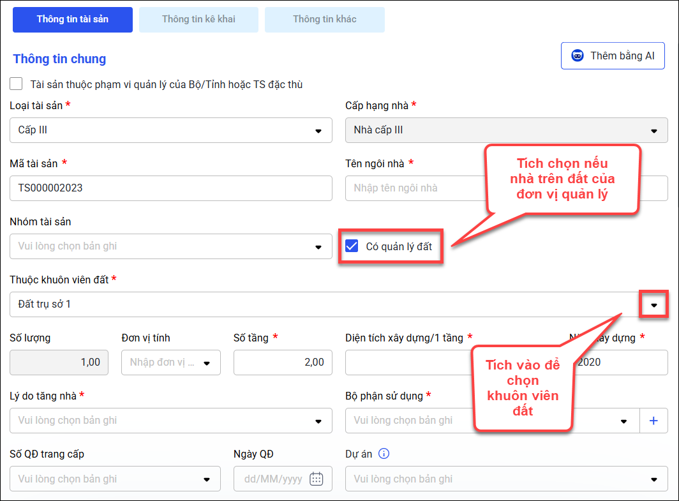Expand the Thuộc khuôn viên đất dropdown arrow
The image size is (679, 501).
coord(653,304)
